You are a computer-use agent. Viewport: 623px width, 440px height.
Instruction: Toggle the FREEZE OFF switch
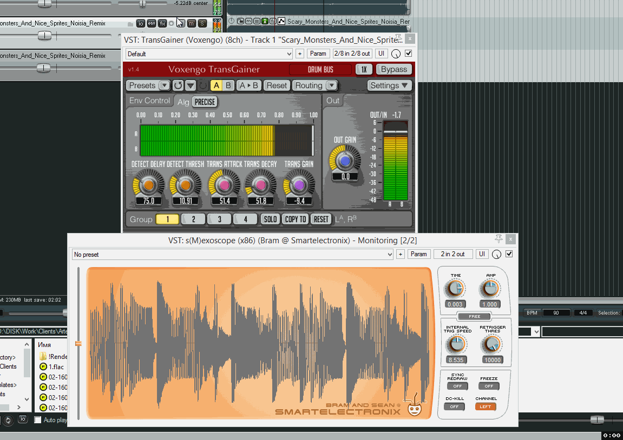pyautogui.click(x=489, y=386)
